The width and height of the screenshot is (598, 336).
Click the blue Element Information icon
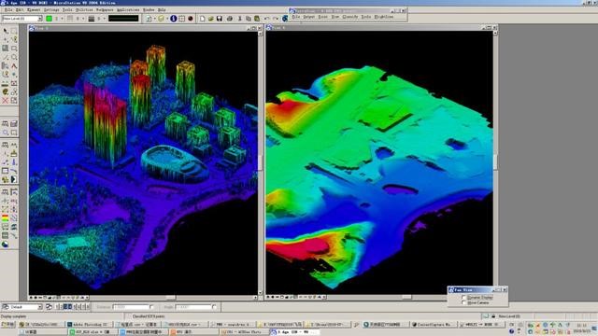point(174,19)
